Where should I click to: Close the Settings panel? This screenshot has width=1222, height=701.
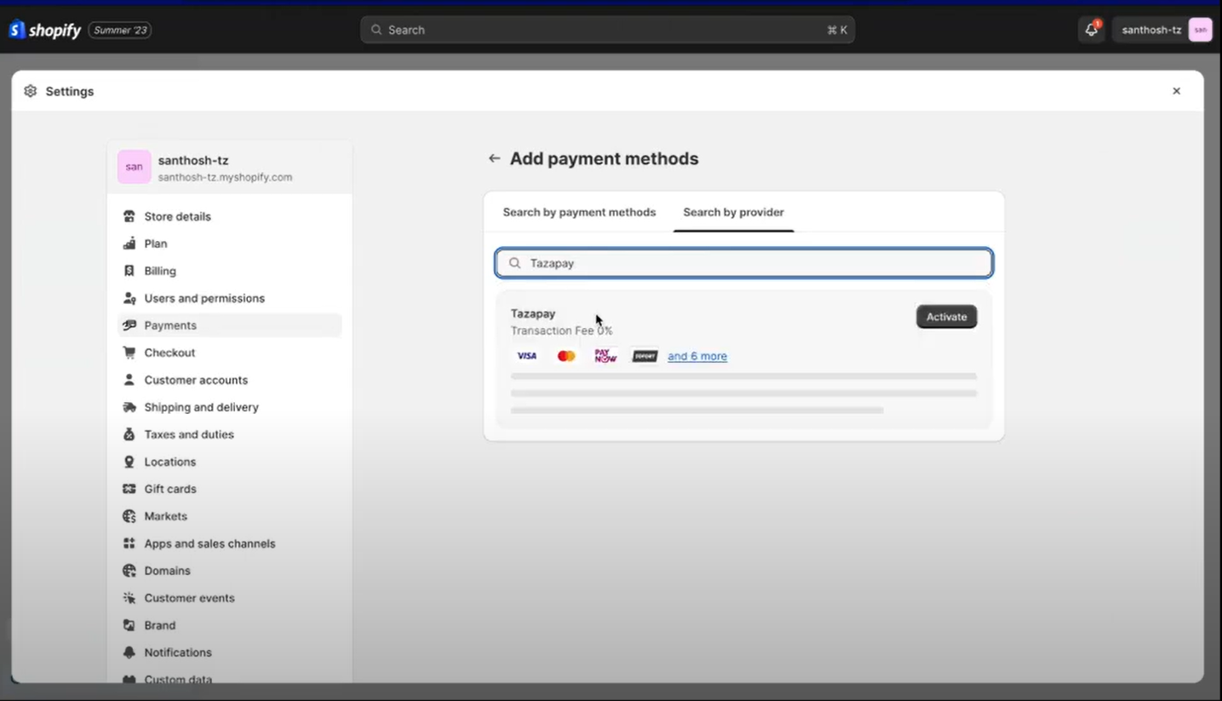(1176, 91)
